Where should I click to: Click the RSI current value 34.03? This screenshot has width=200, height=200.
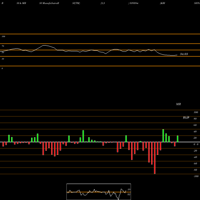(184, 54)
